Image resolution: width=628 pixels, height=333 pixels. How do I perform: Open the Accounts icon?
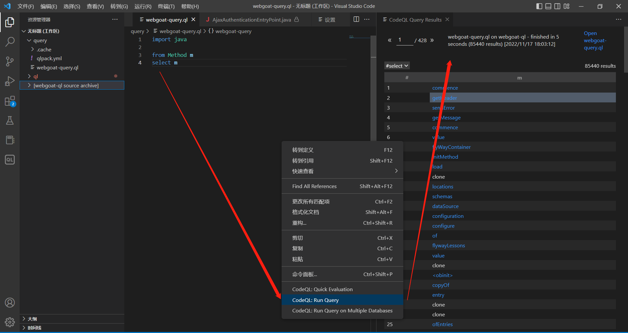click(x=10, y=303)
